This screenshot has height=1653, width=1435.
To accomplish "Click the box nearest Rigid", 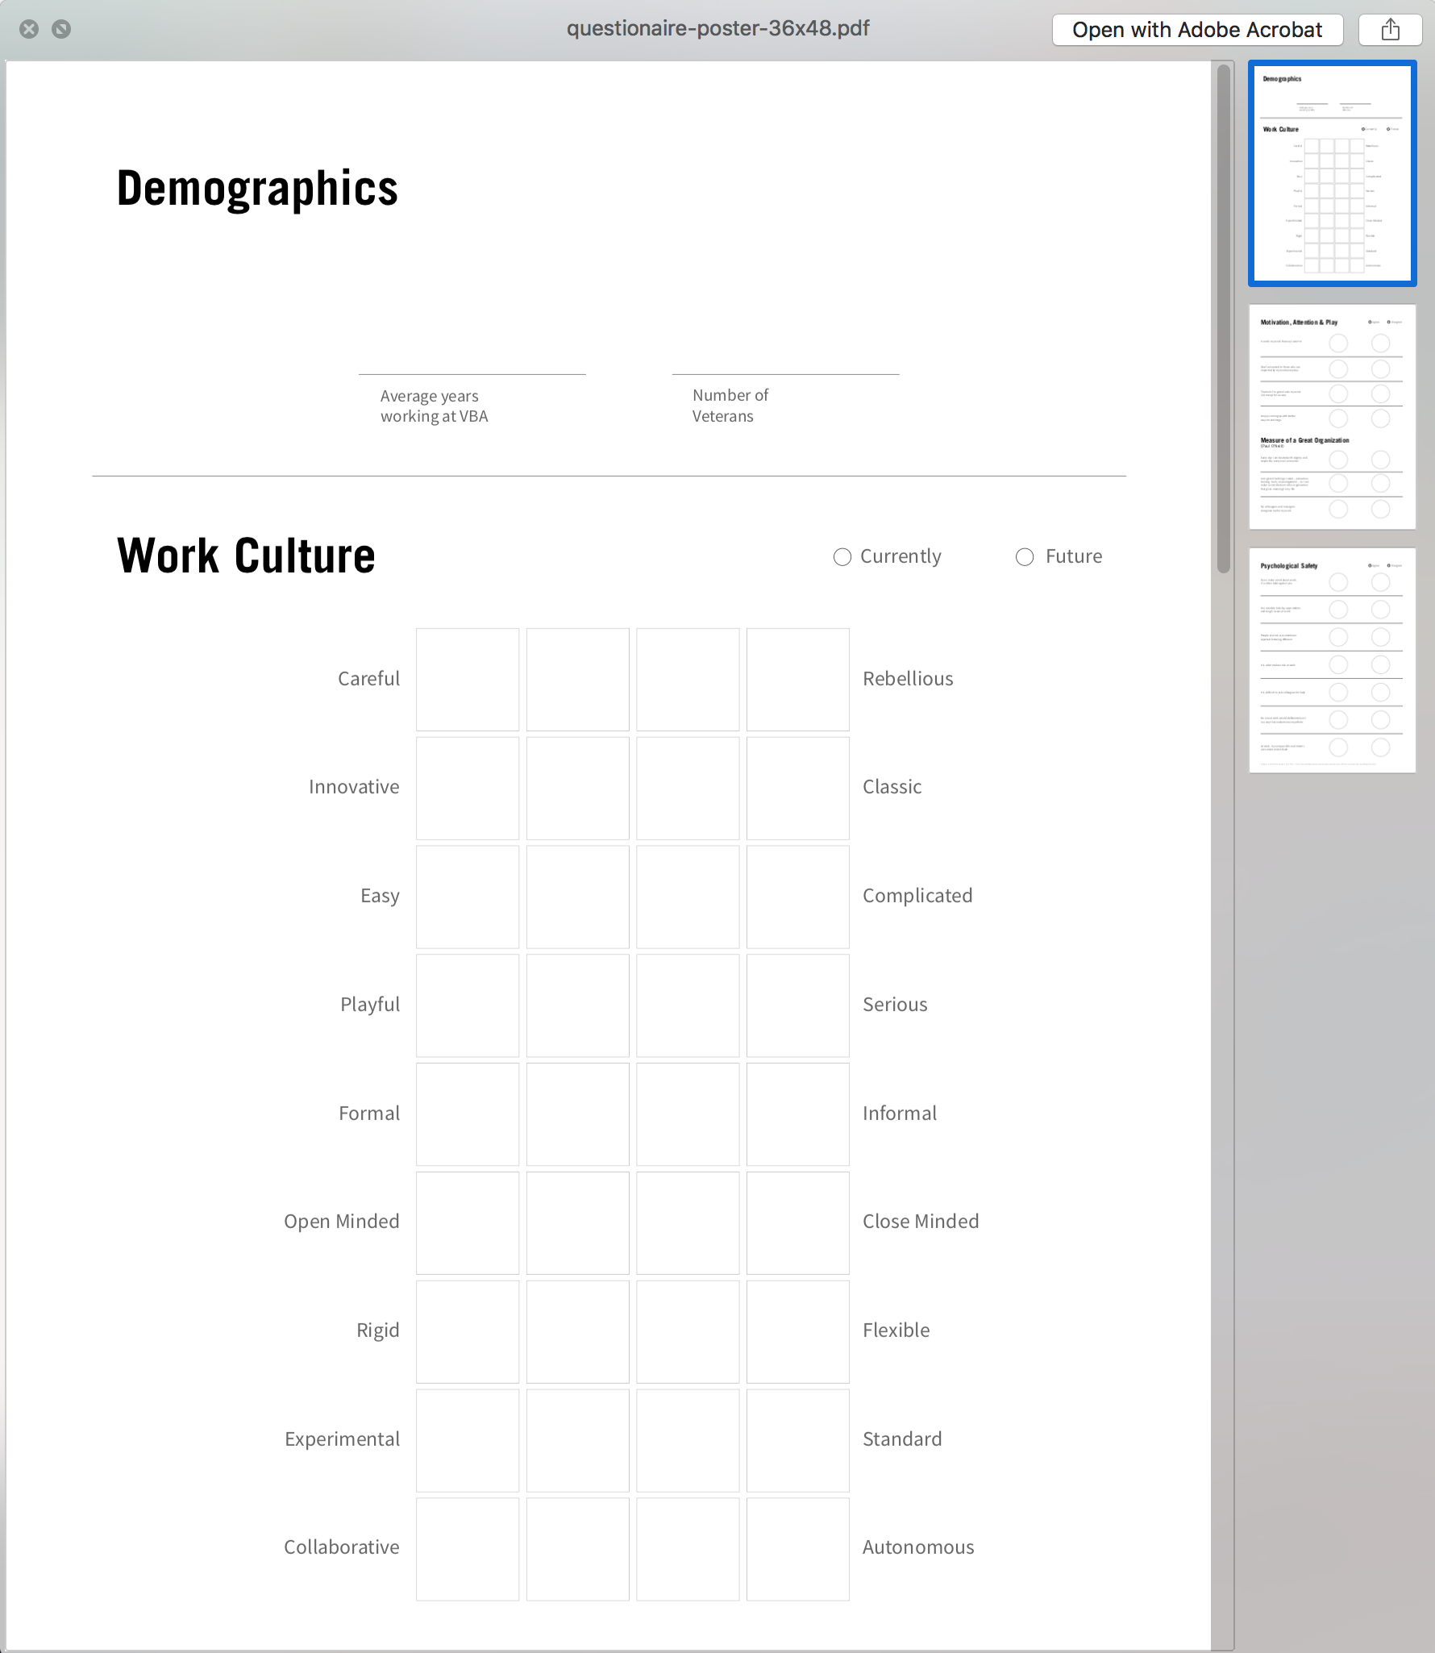I will point(468,1331).
